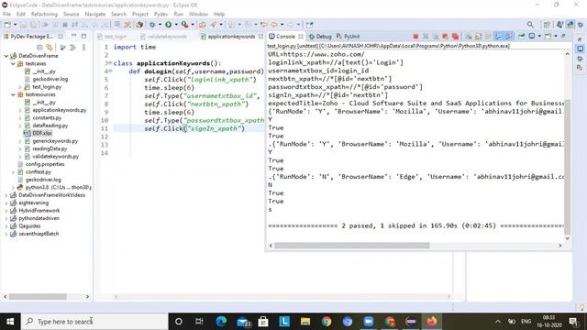Click Remove All Terminated Launches icon

pos(436,37)
